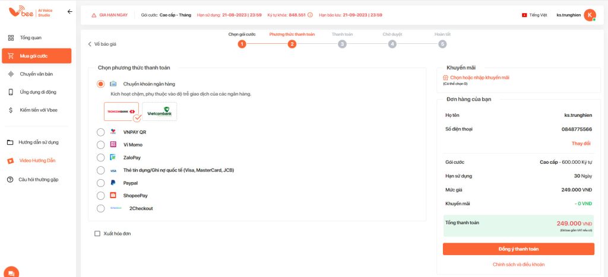Viewport: 608px width, 277px height.
Task: Select the Techcombank bank logo
Action: click(121, 111)
